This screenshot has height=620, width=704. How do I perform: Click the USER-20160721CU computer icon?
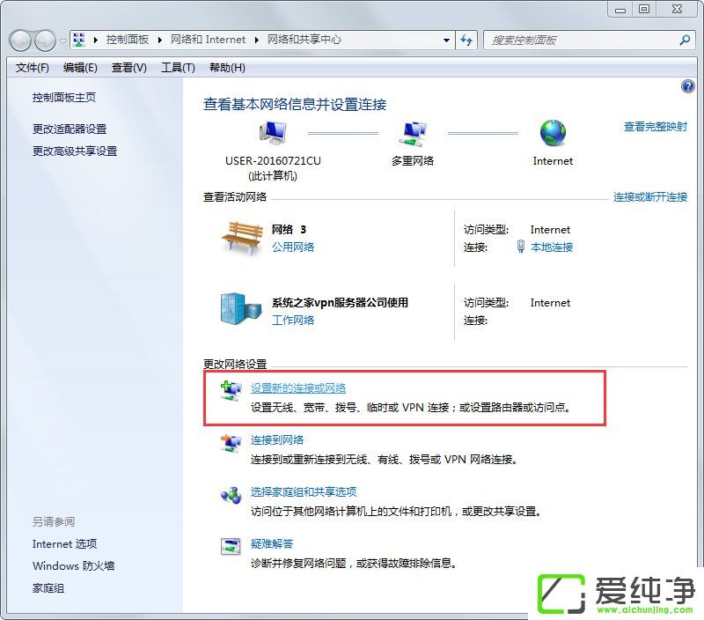[273, 134]
